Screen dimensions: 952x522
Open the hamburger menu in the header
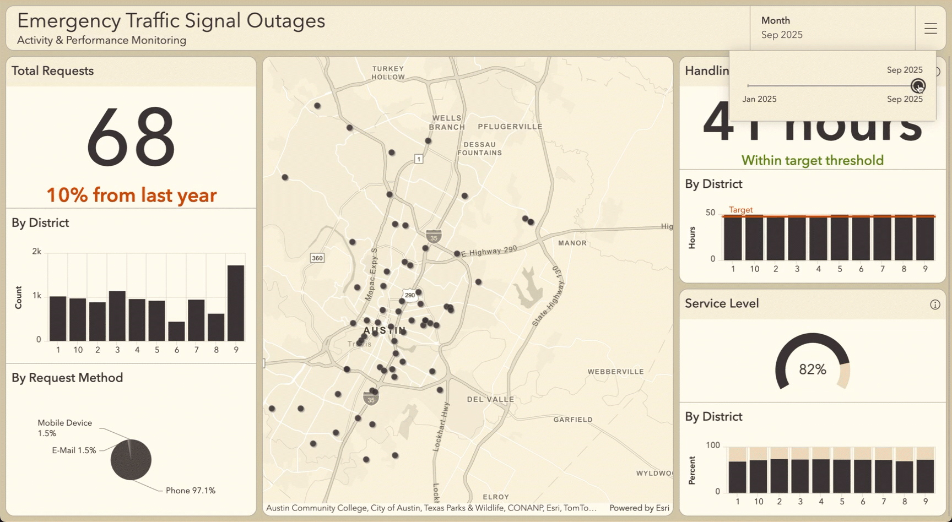[931, 29]
